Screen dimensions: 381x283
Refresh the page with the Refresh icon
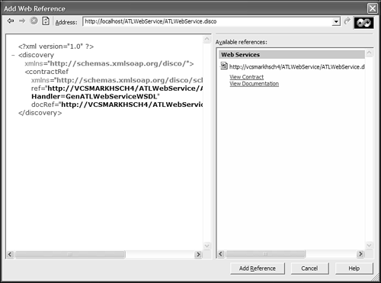46,21
